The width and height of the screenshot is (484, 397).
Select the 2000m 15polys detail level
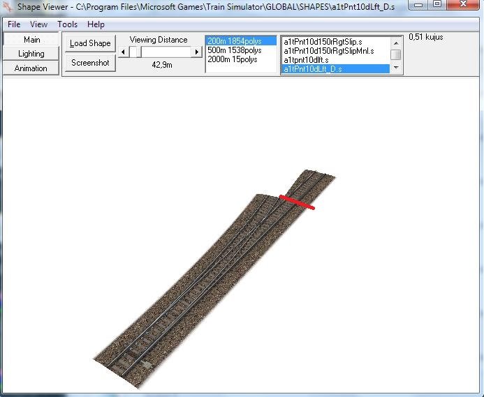click(233, 60)
